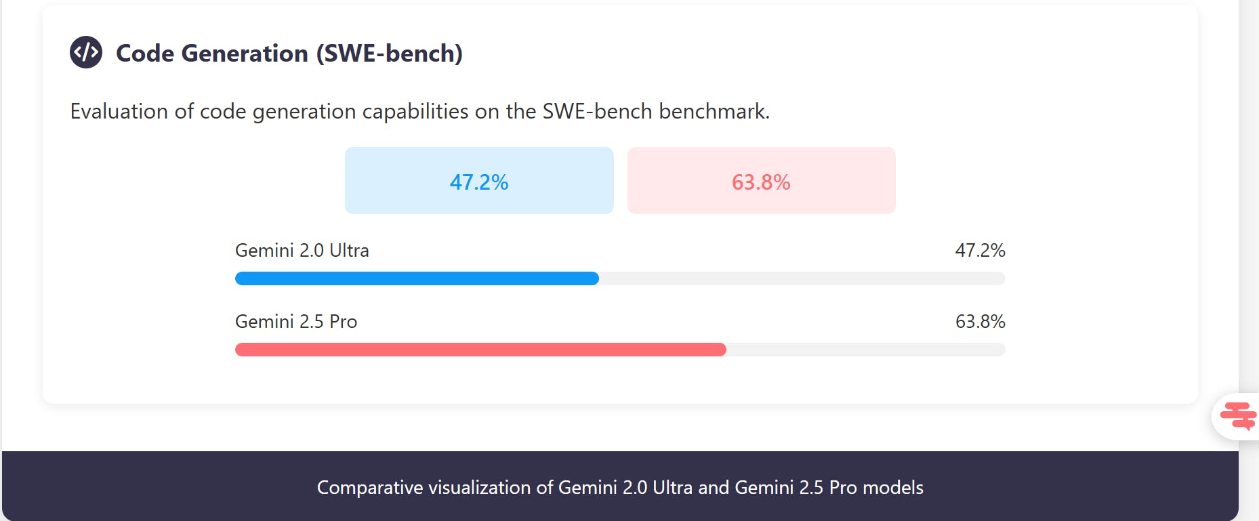Screen dimensions: 1259x521
Task: Click the "Code Generation (SWE-bench)" heading
Action: [289, 54]
